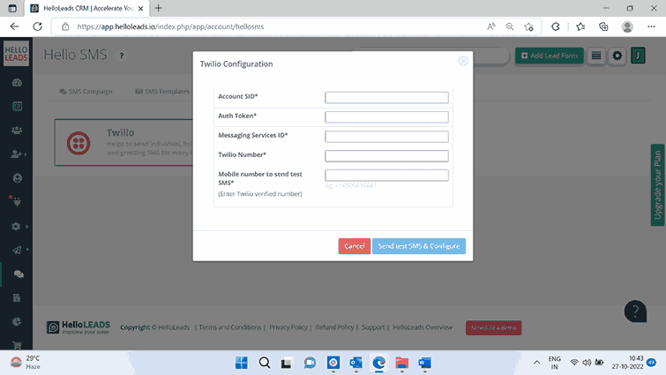Reload the page with the refresh icon
The width and height of the screenshot is (666, 375).
[37, 26]
